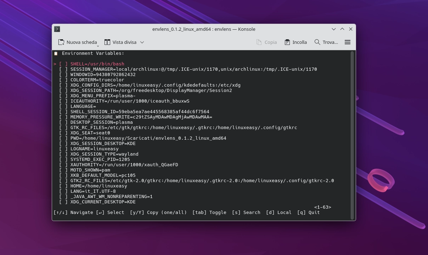428x255 pixels.
Task: Check the checkbox next to SHELL variable
Action: pyautogui.click(x=63, y=64)
